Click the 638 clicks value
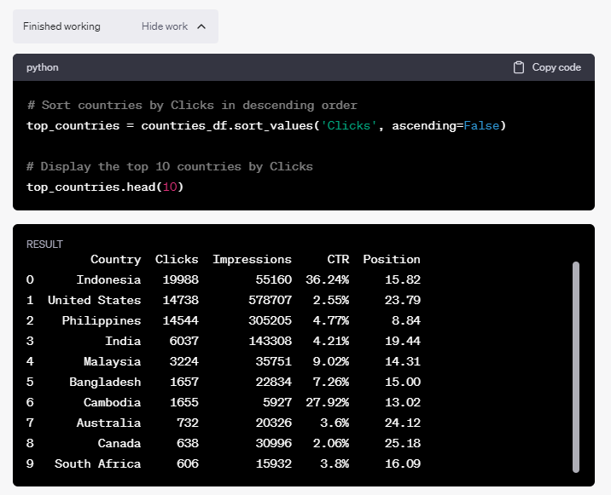 pos(188,443)
